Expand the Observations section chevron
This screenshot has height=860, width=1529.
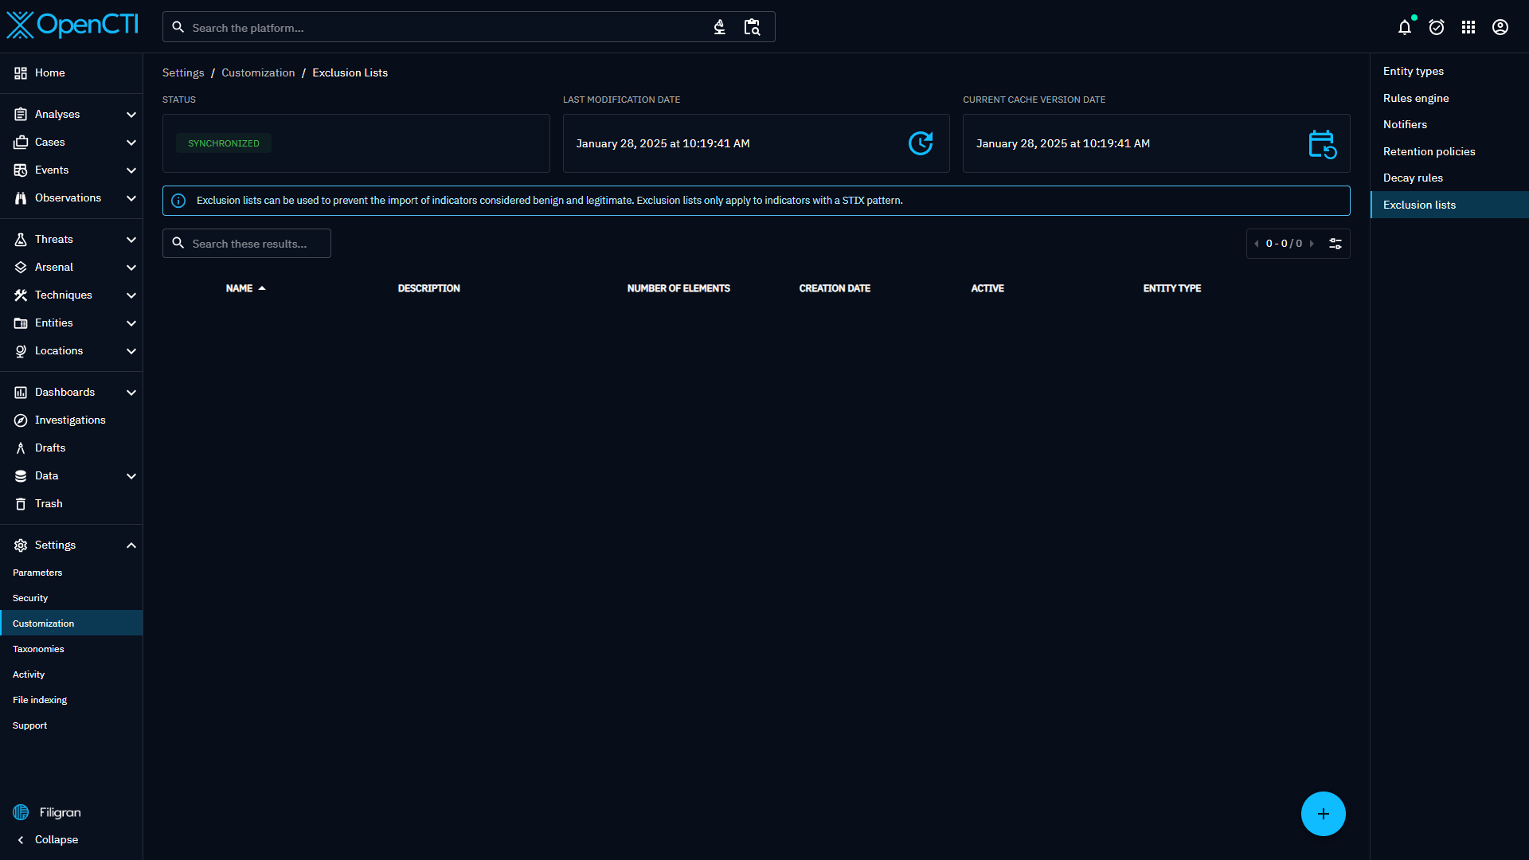click(x=131, y=198)
